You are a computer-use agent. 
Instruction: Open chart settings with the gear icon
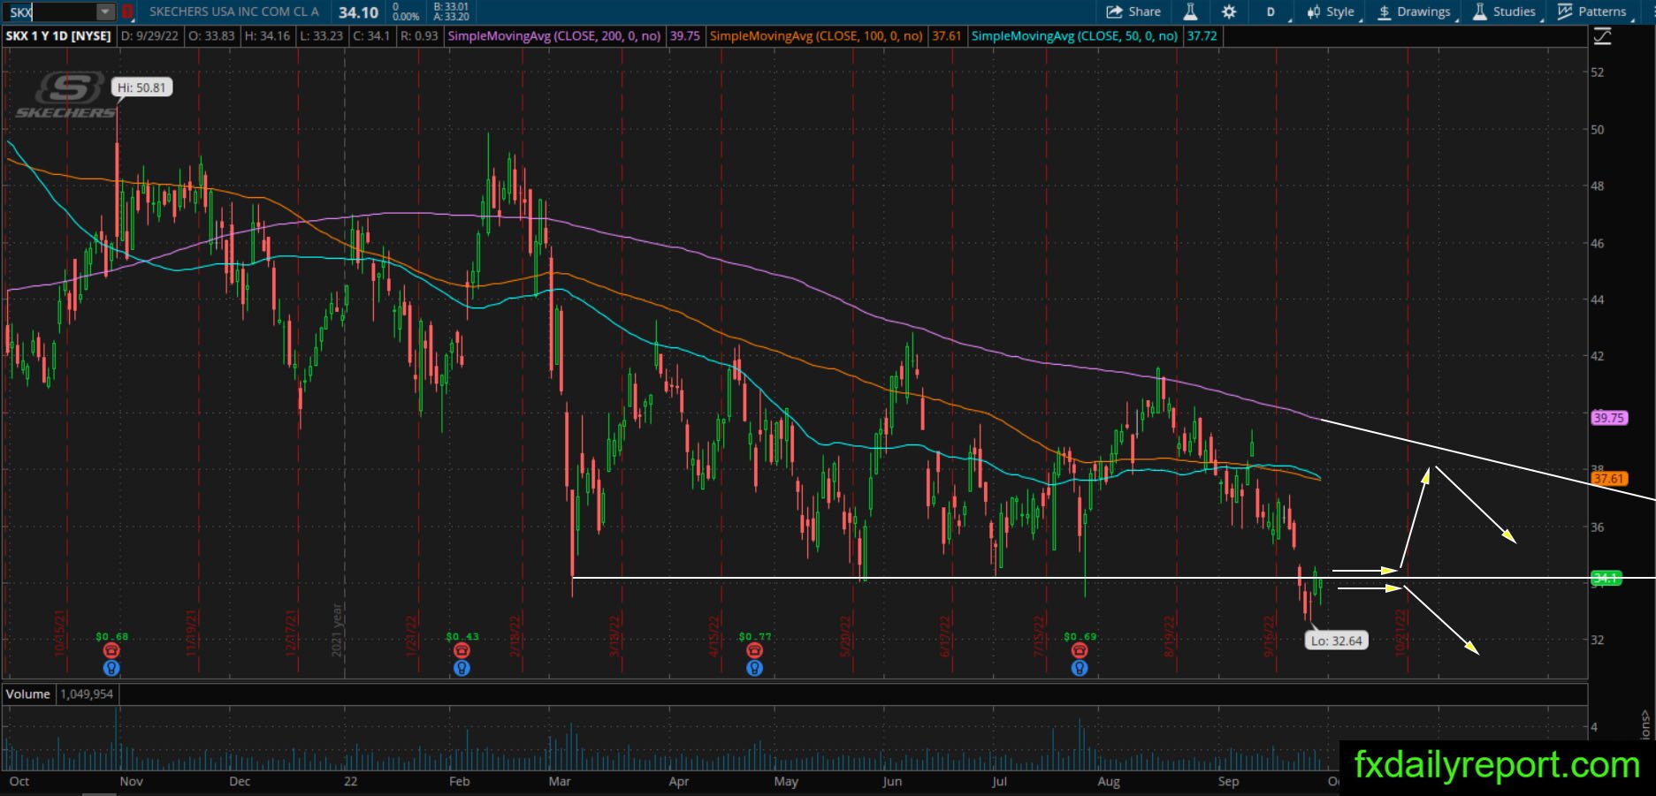tap(1229, 11)
